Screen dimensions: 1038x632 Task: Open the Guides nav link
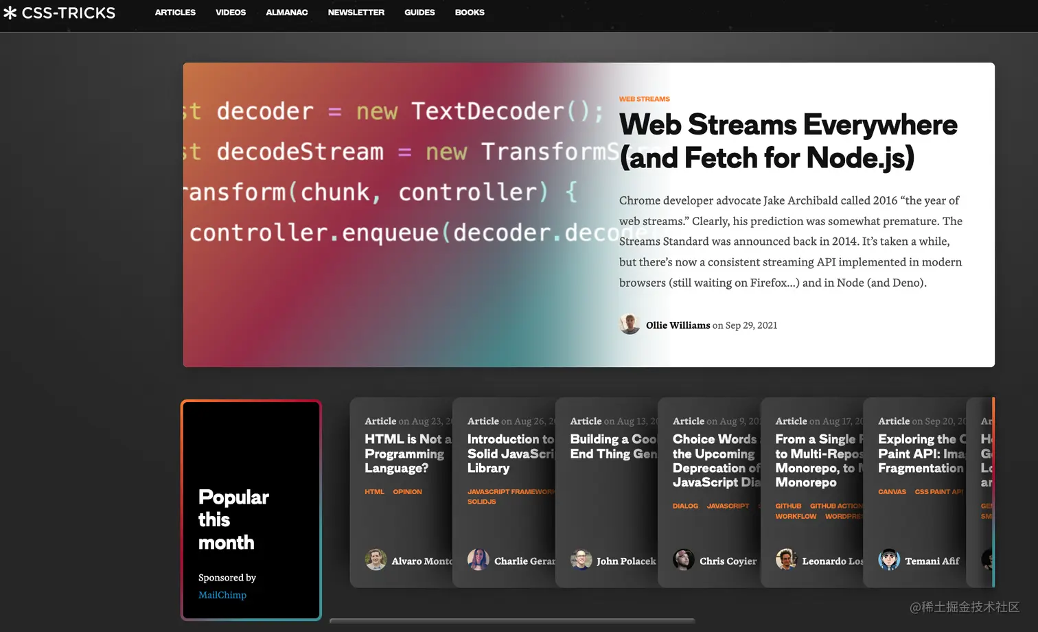pyautogui.click(x=419, y=12)
